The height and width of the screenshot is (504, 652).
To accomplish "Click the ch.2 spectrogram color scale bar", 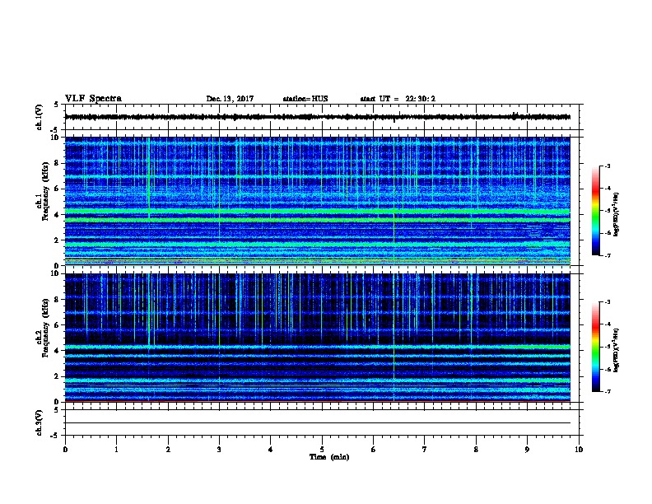I will pos(595,347).
